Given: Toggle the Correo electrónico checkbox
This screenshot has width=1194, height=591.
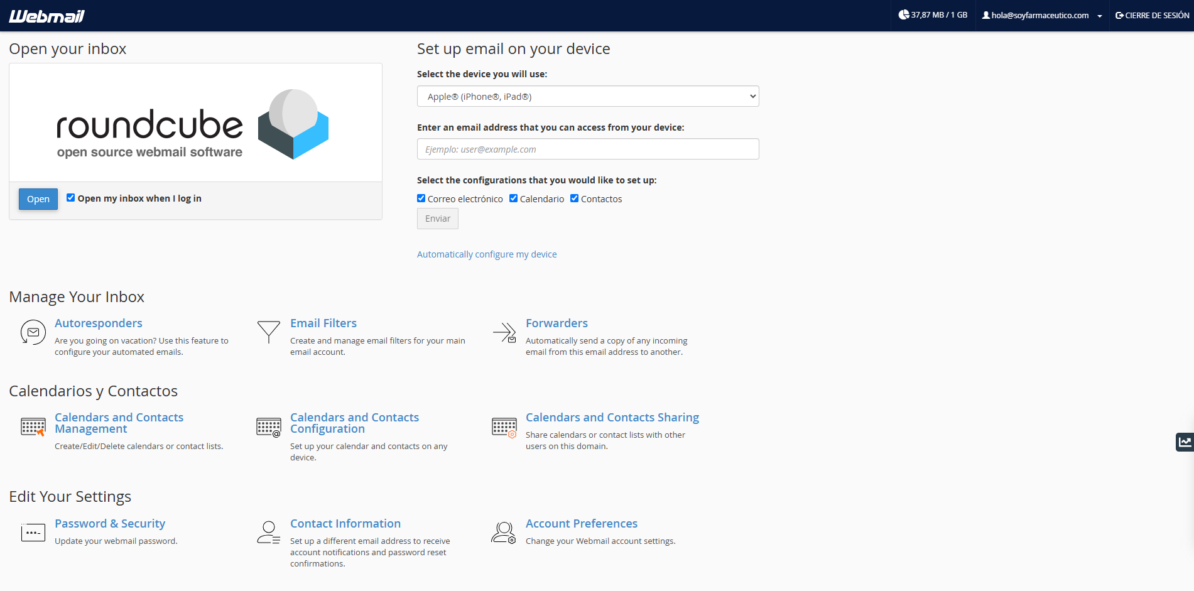Looking at the screenshot, I should [421, 198].
